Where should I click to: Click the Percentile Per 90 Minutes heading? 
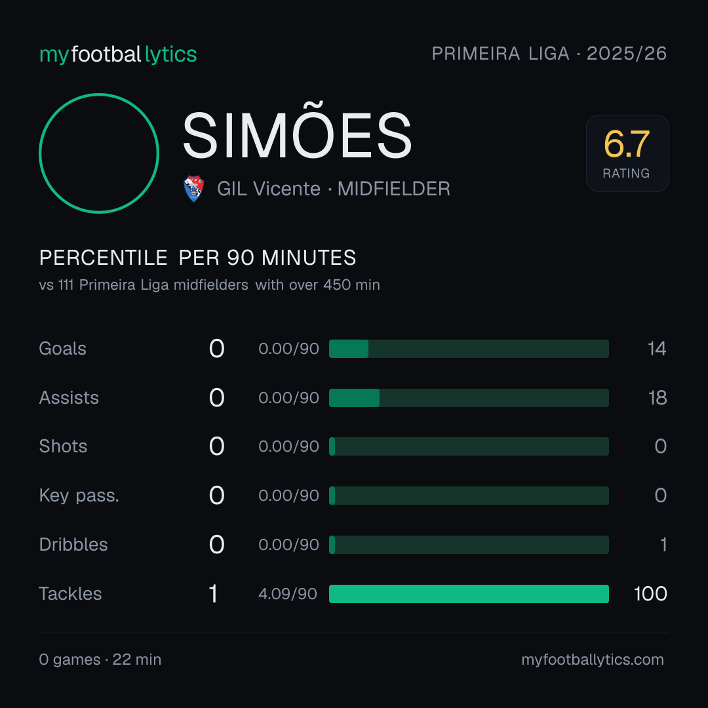[198, 258]
